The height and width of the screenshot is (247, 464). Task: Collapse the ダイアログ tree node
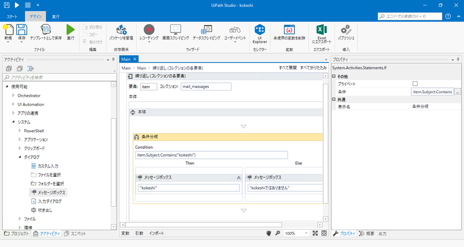click(x=20, y=157)
